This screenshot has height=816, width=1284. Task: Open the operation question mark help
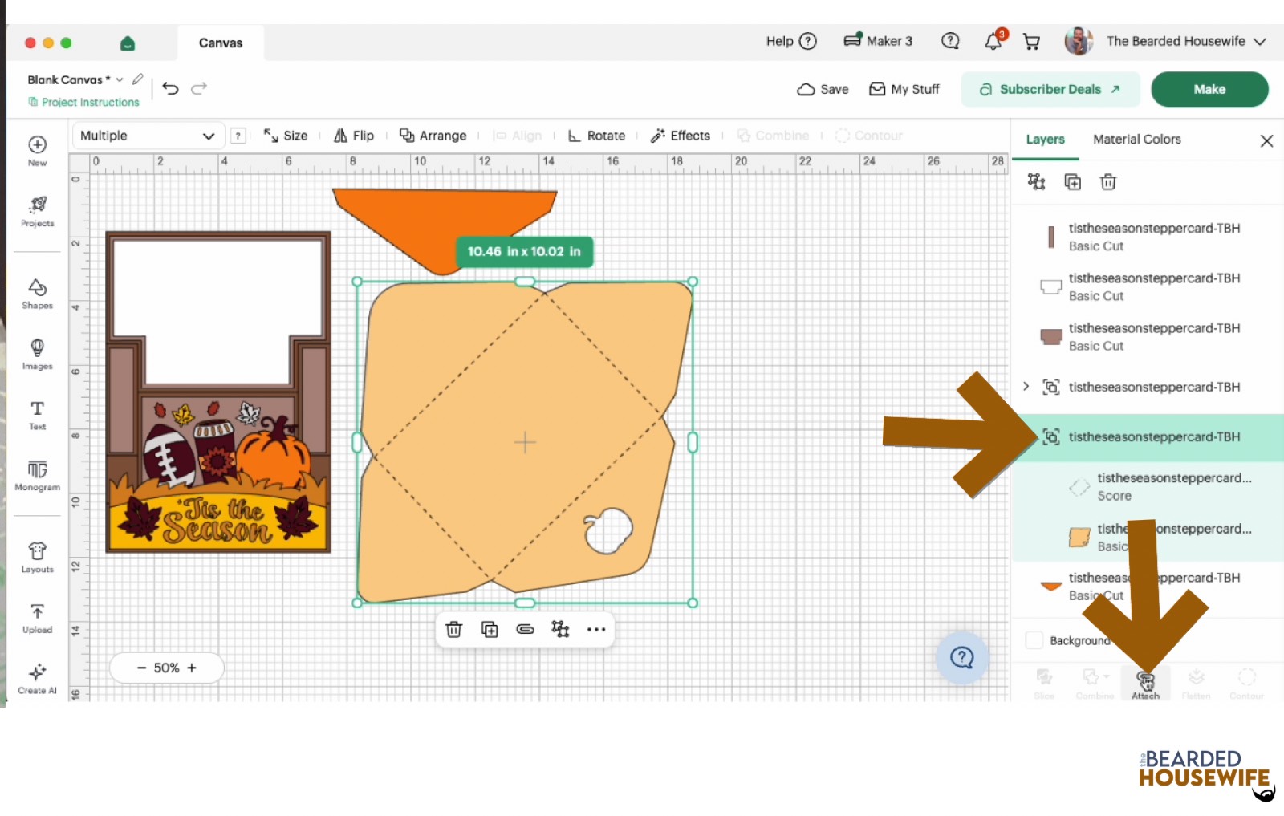pyautogui.click(x=238, y=136)
